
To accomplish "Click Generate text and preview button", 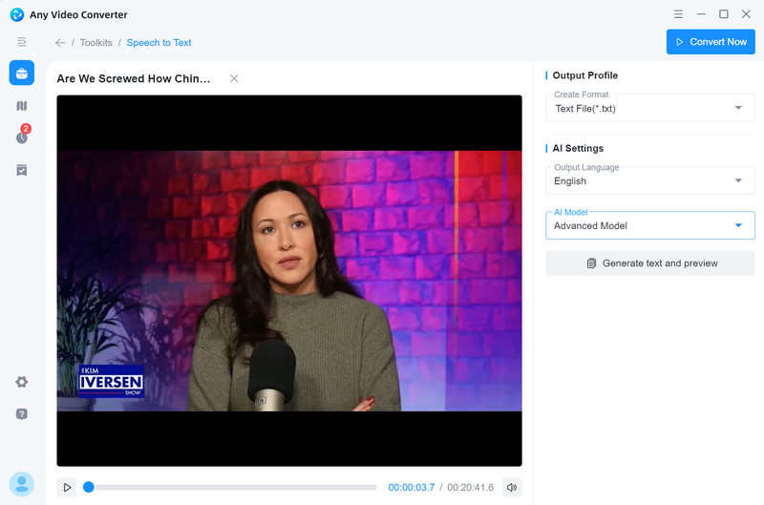I will coord(649,263).
